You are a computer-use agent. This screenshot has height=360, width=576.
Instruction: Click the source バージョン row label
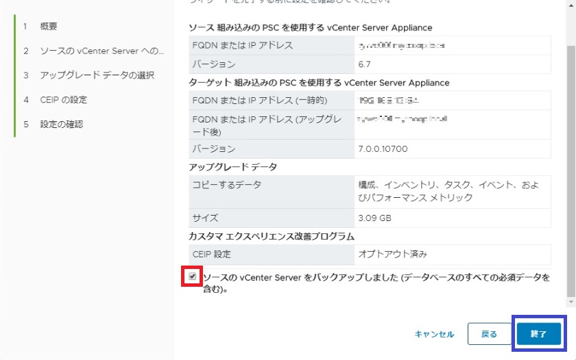pos(214,64)
